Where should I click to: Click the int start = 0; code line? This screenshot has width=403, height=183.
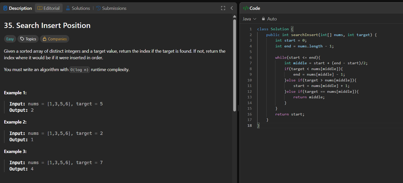(x=290, y=41)
